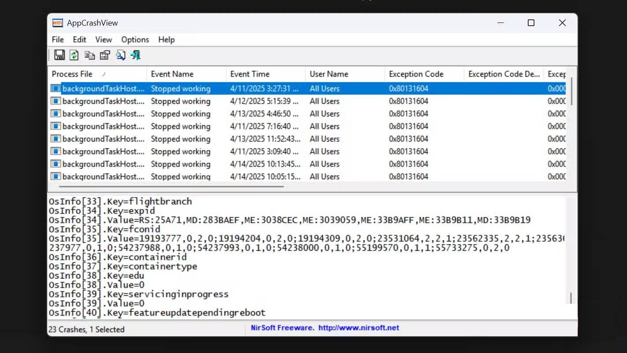The height and width of the screenshot is (353, 627).
Task: Open the http://www.nirsoft.net link
Action: click(358, 328)
